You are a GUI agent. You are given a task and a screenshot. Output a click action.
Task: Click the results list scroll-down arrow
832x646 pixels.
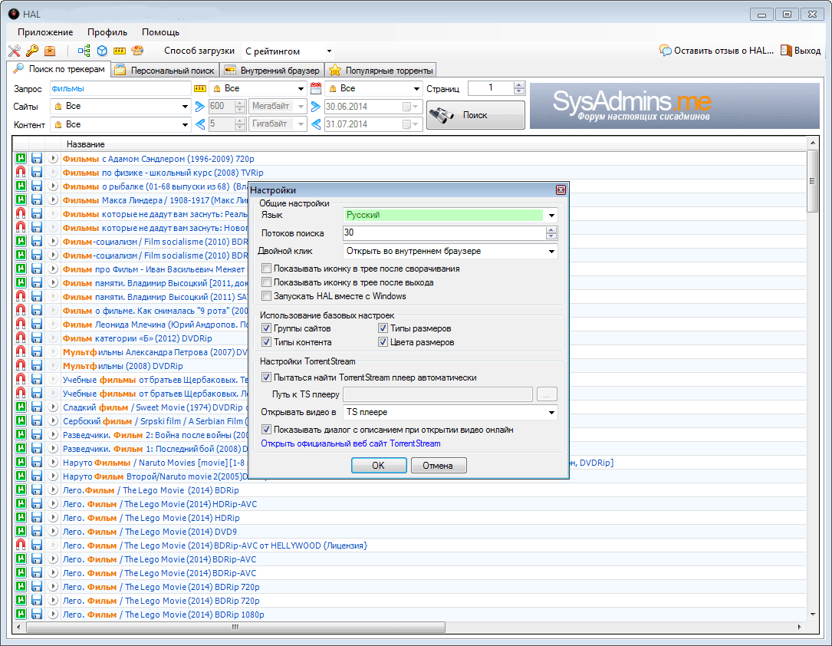point(812,614)
